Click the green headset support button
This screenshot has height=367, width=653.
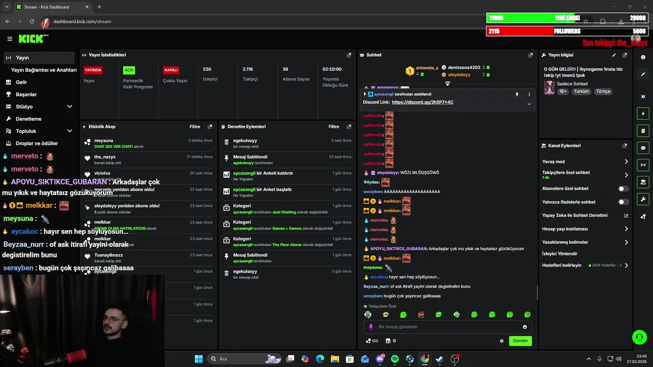pos(639,337)
